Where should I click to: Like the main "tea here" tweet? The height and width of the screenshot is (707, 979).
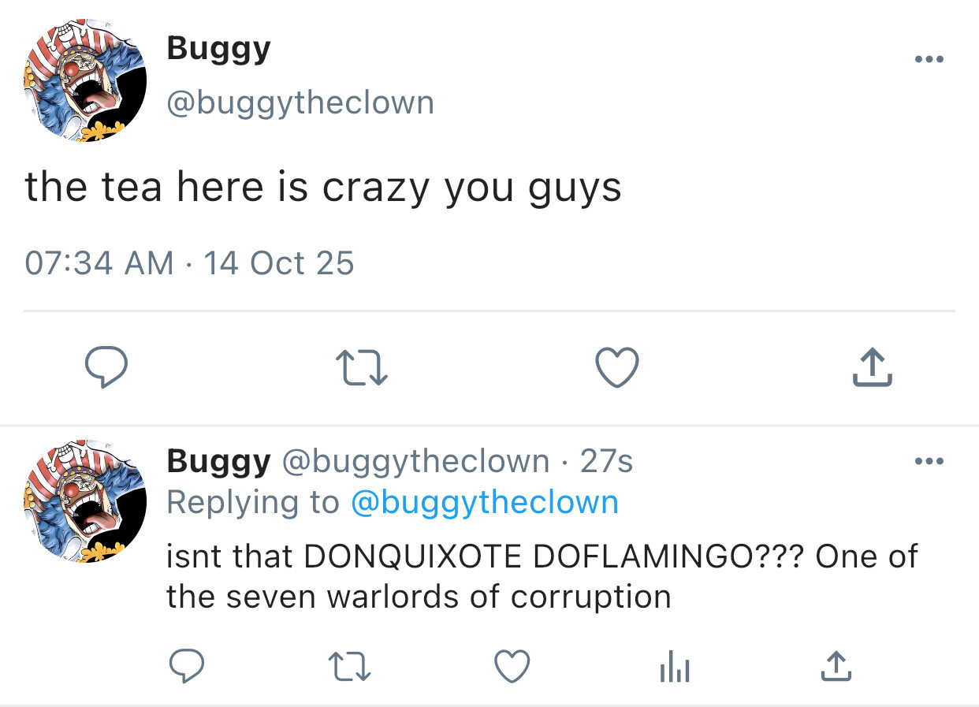click(x=616, y=369)
